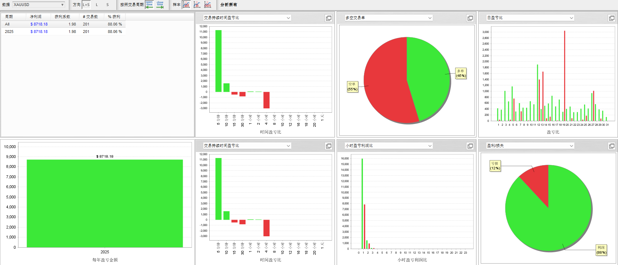Viewport: 618px width, 265px height.
Task: Toggle direction to L (long only)
Action: [97, 5]
